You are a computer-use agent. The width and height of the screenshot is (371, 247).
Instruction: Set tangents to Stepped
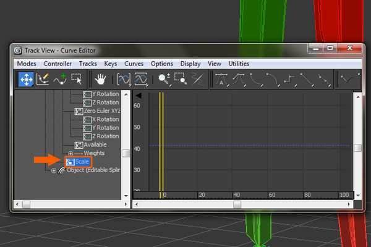pyautogui.click(x=290, y=80)
